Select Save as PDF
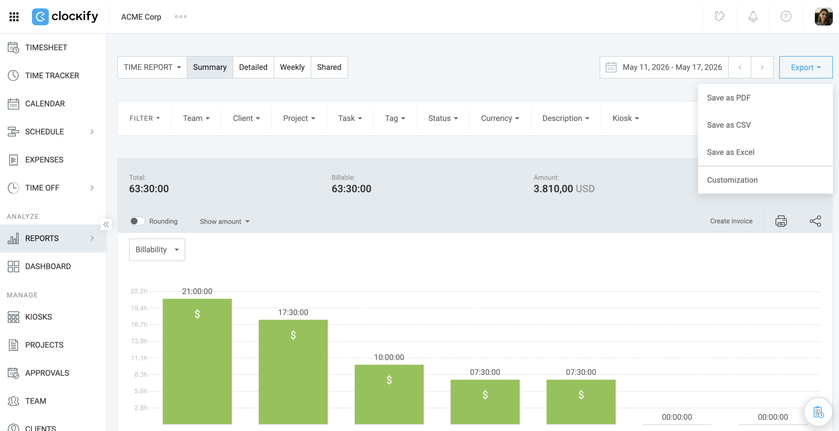 tap(765, 98)
